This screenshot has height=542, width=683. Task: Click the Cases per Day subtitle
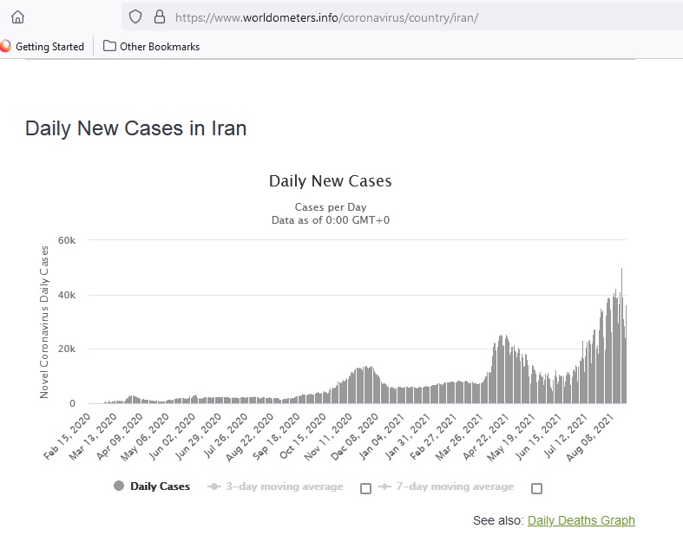tap(331, 206)
